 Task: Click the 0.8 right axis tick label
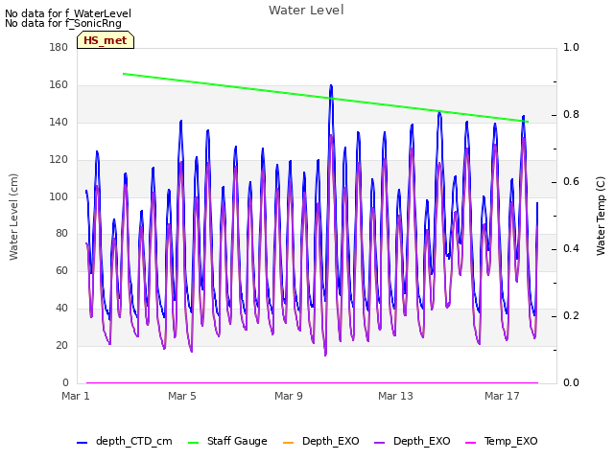571,115
